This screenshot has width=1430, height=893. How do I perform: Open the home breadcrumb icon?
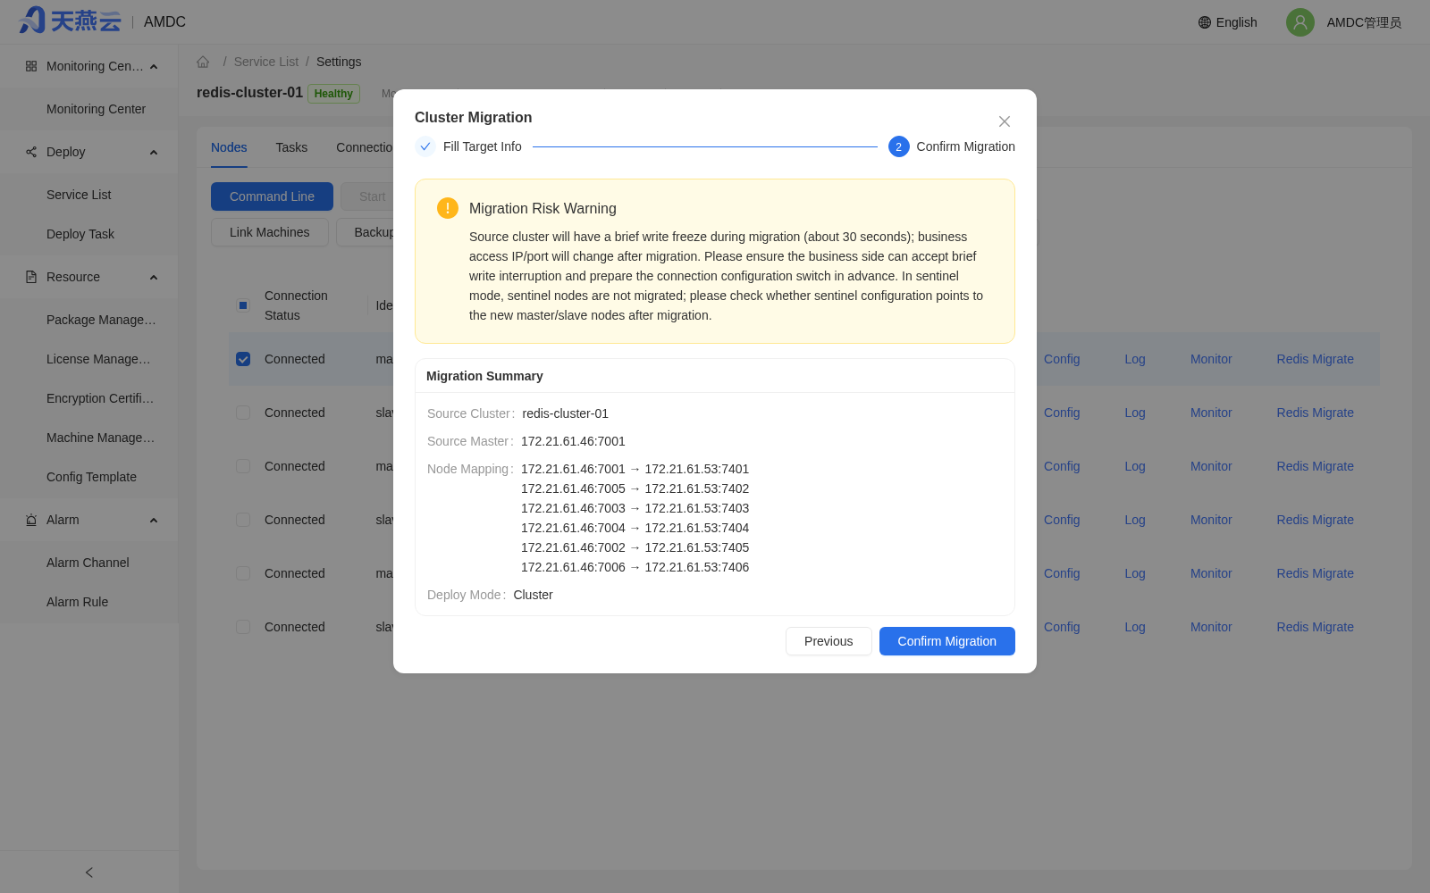coord(203,62)
